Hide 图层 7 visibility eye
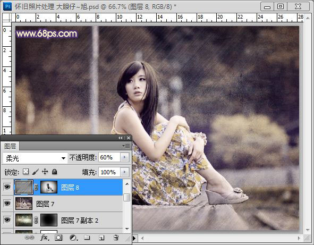 coord(7,204)
